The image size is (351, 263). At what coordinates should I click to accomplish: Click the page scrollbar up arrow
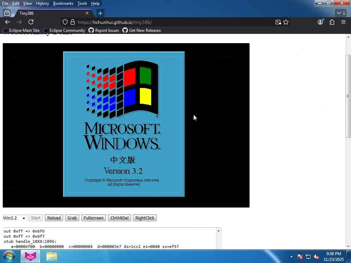tap(348, 37)
